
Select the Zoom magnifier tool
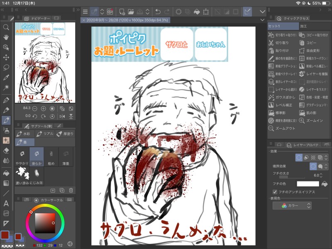click(x=6, y=27)
